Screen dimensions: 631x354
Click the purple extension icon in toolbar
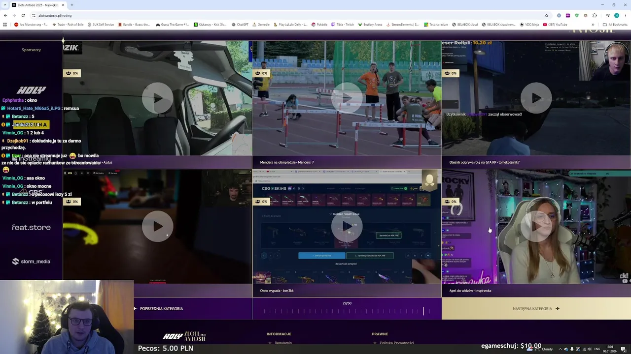[x=568, y=15]
